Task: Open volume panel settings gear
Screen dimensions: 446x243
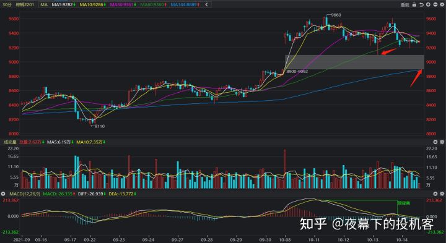Action: (442, 142)
